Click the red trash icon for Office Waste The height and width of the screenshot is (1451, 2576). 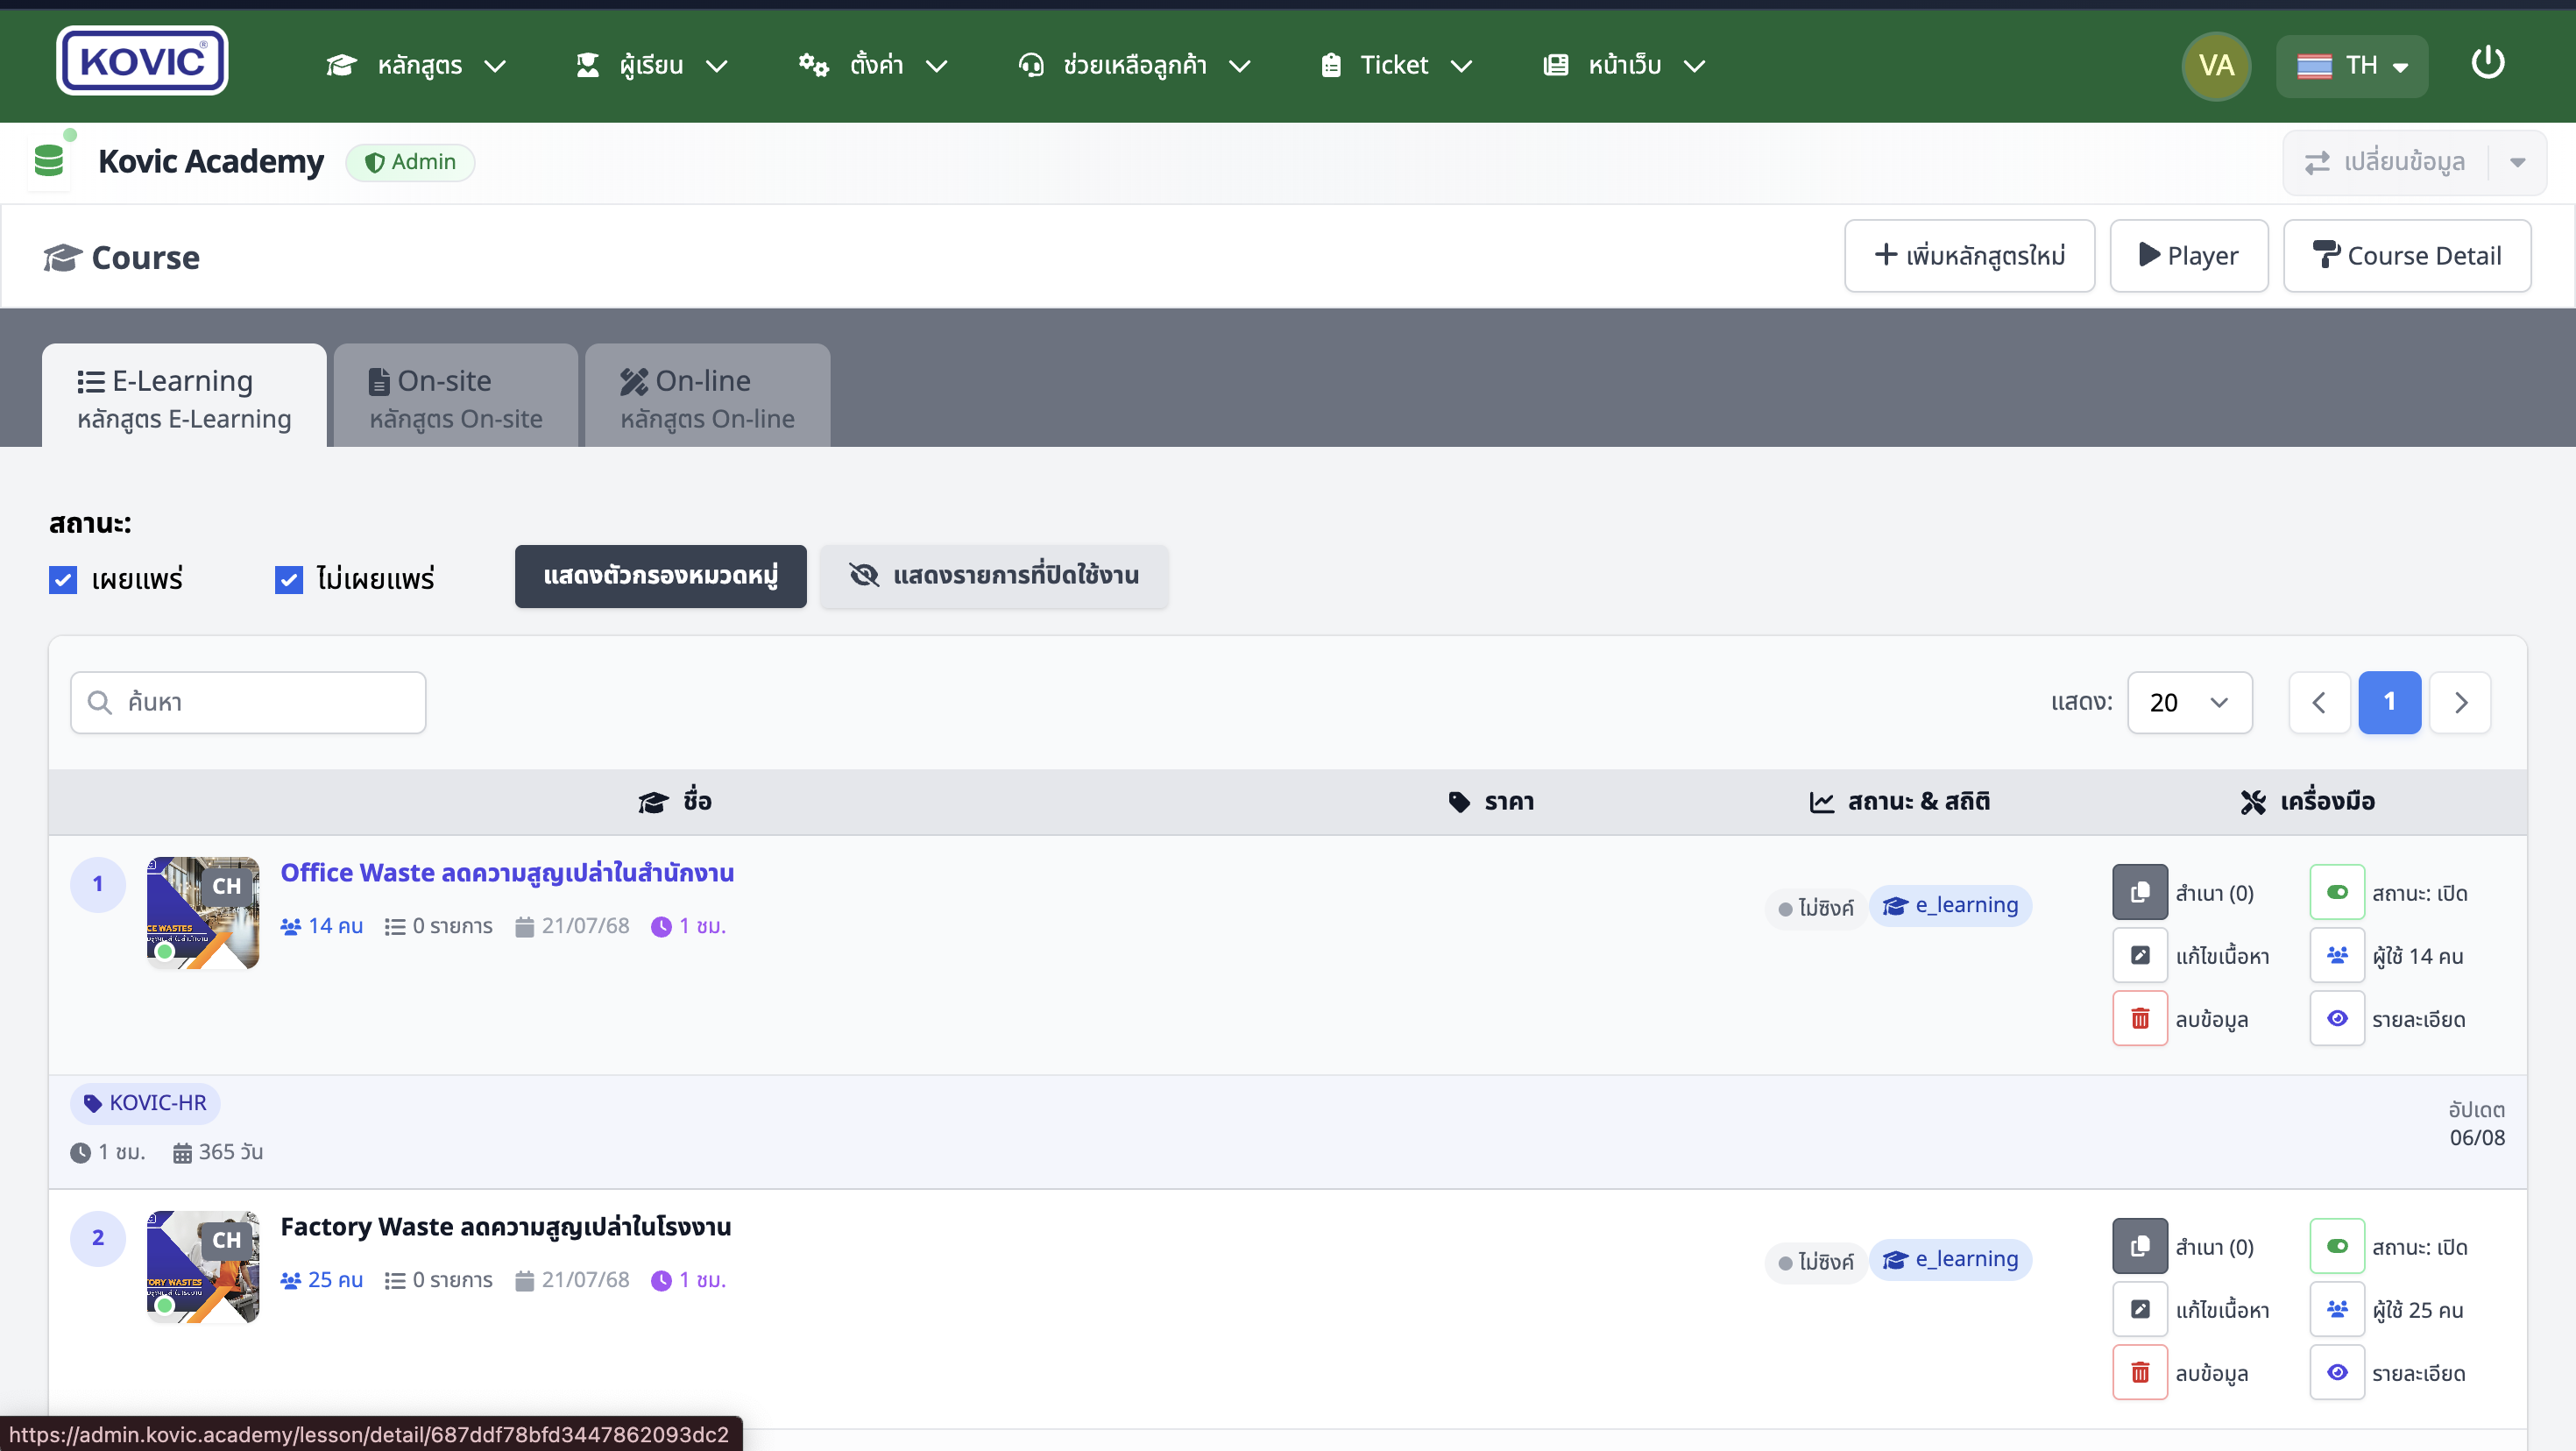coord(2139,1018)
